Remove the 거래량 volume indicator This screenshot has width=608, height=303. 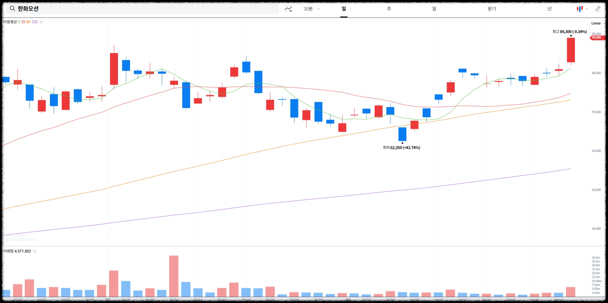click(35, 251)
